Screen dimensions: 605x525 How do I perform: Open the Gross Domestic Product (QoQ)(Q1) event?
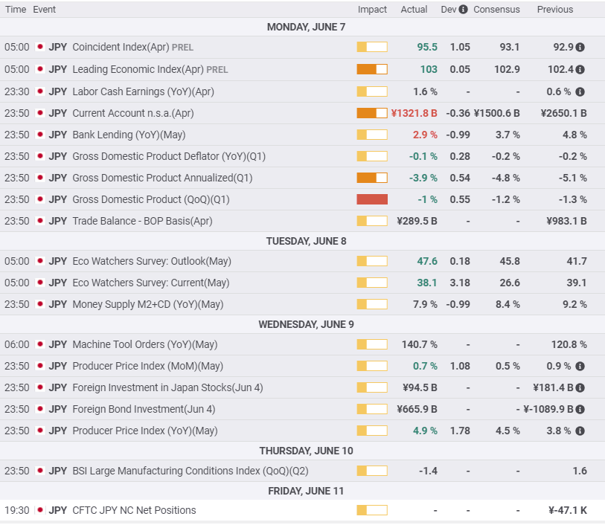(x=151, y=199)
